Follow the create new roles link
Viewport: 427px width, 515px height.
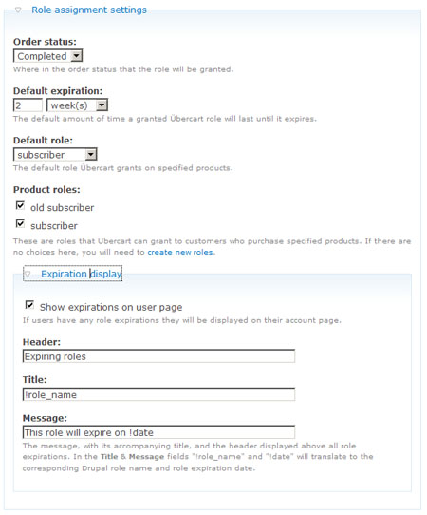pos(180,252)
